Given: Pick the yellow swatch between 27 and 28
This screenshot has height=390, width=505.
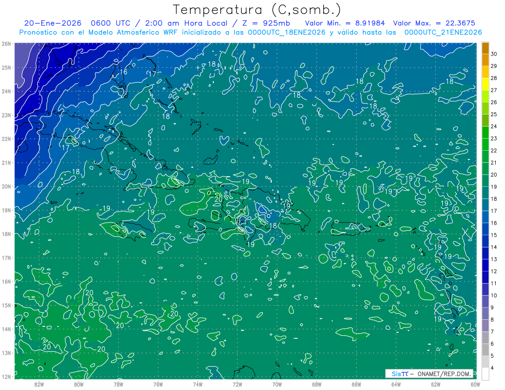Looking at the screenshot, I should click(x=485, y=84).
